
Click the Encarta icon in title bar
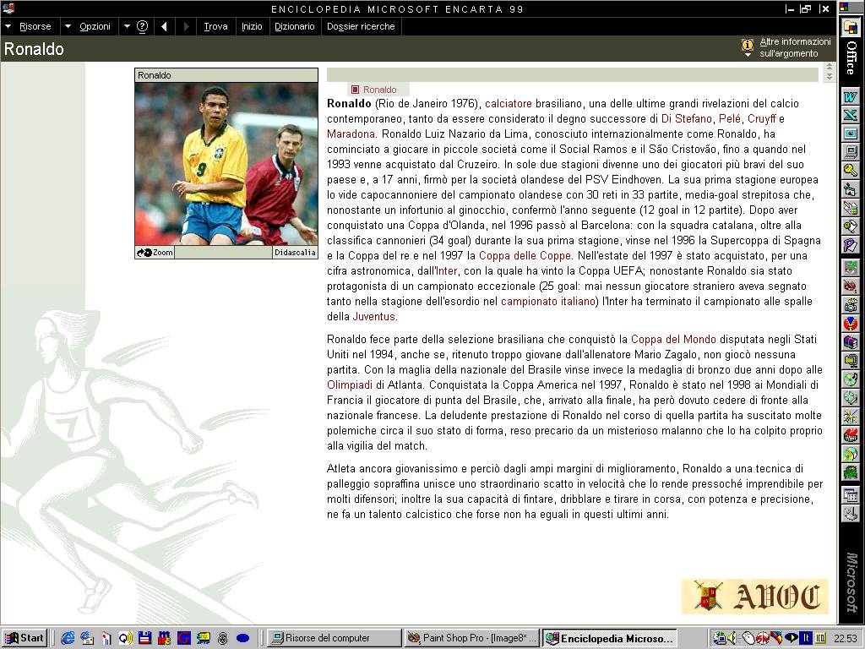(x=8, y=8)
